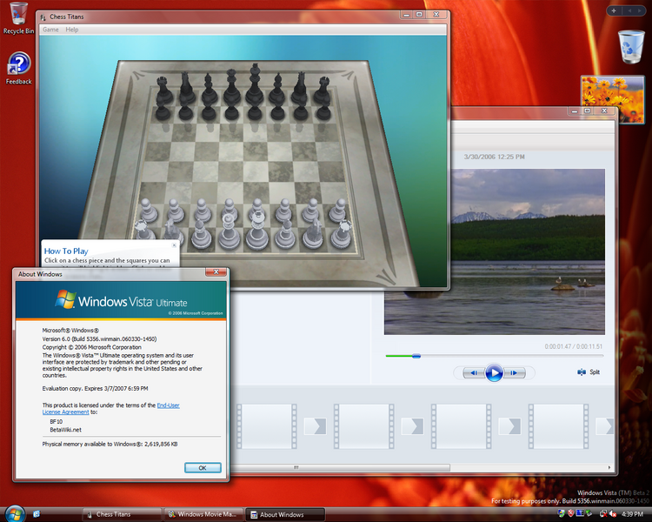Select the black king chess piece
Viewport: 652px width, 522px height.
coord(254,85)
